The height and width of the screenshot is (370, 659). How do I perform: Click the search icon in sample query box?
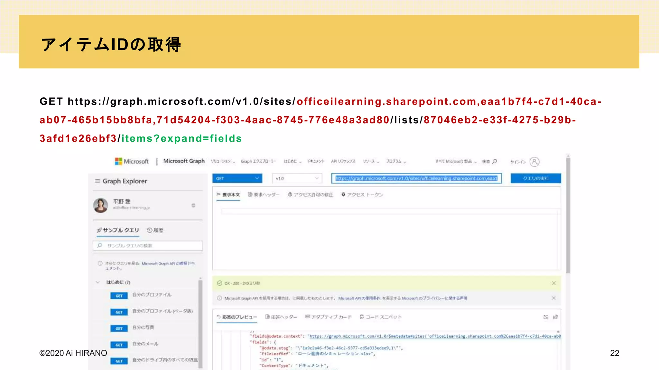point(99,245)
